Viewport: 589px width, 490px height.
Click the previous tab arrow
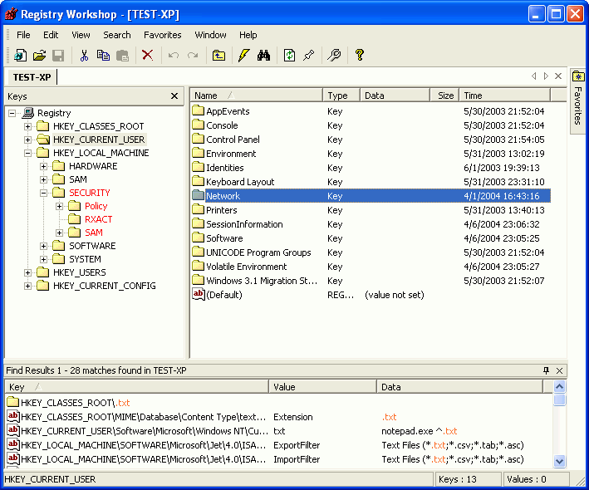pyautogui.click(x=534, y=76)
